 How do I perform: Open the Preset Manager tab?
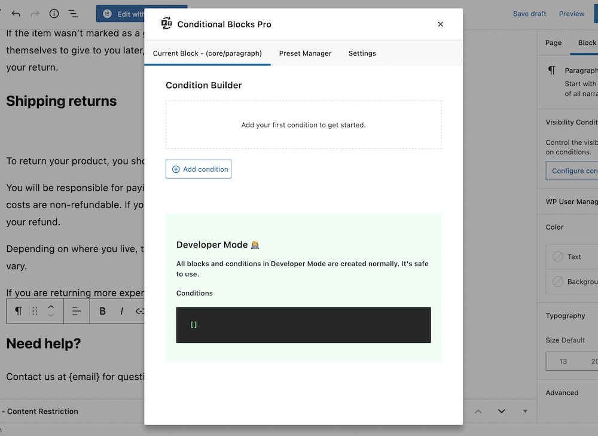pos(305,53)
